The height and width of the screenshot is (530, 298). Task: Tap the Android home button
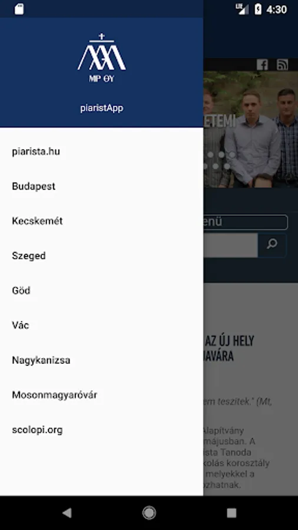click(149, 513)
